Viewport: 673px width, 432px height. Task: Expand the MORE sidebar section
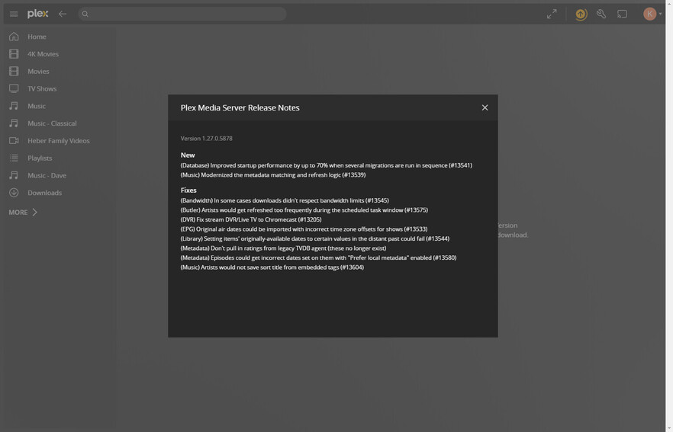23,212
